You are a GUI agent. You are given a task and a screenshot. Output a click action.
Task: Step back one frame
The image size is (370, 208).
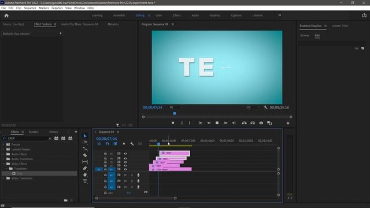click(x=209, y=123)
